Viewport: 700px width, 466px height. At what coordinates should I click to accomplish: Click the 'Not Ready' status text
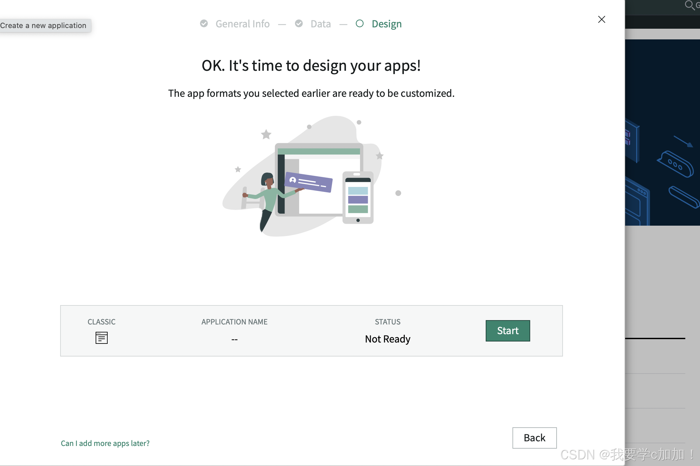(x=387, y=339)
